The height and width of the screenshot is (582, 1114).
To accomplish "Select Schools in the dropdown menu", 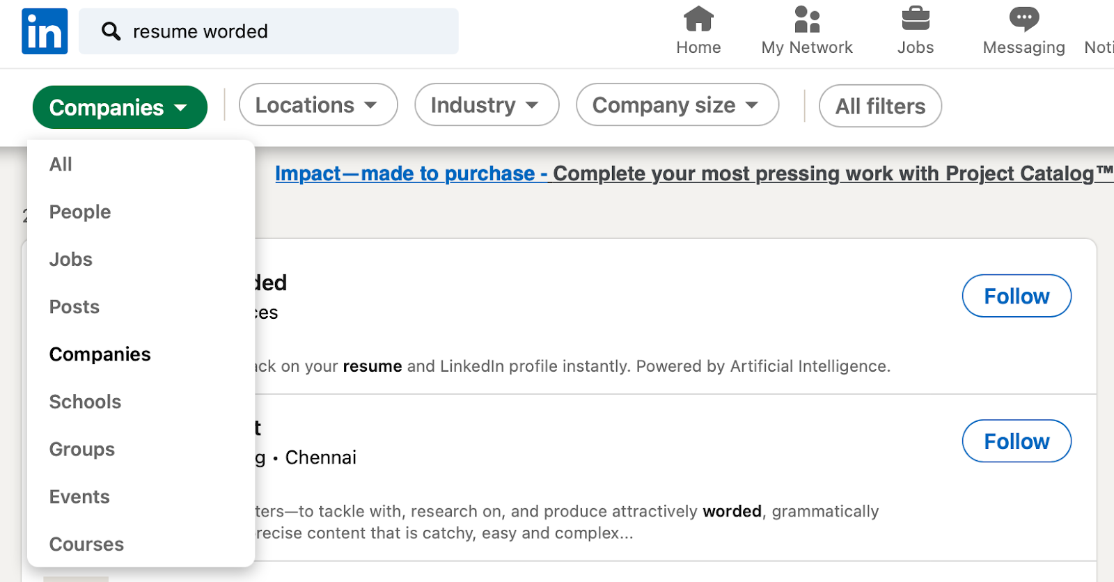I will click(85, 402).
